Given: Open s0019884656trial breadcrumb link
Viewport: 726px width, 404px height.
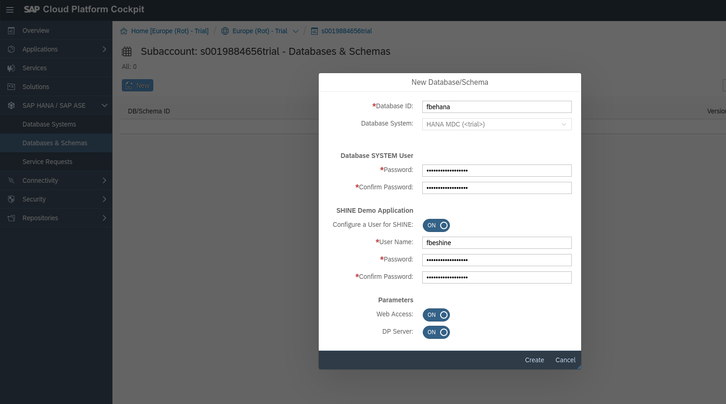Looking at the screenshot, I should coord(346,31).
